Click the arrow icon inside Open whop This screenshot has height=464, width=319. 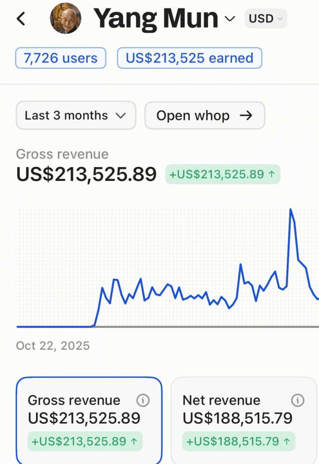tap(246, 116)
